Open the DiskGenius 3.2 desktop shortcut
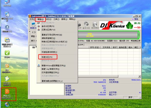 [x=7, y=94]
